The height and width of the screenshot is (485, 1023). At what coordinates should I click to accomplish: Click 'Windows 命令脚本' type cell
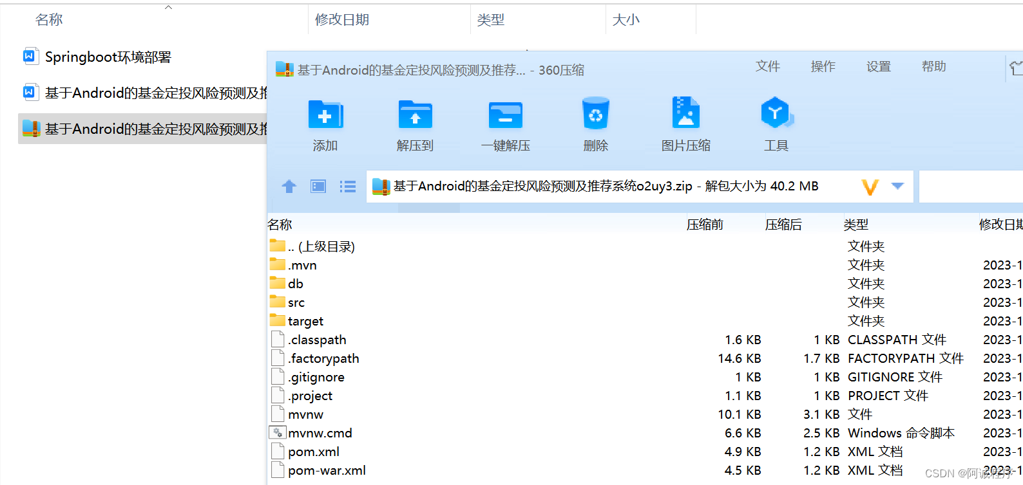[901, 433]
